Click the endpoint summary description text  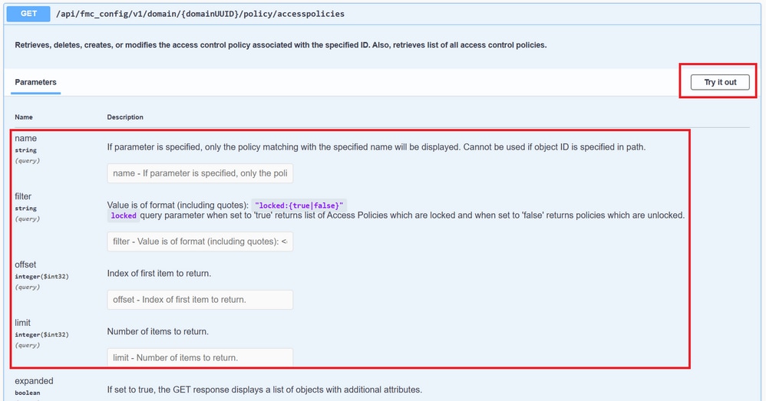tap(280, 45)
